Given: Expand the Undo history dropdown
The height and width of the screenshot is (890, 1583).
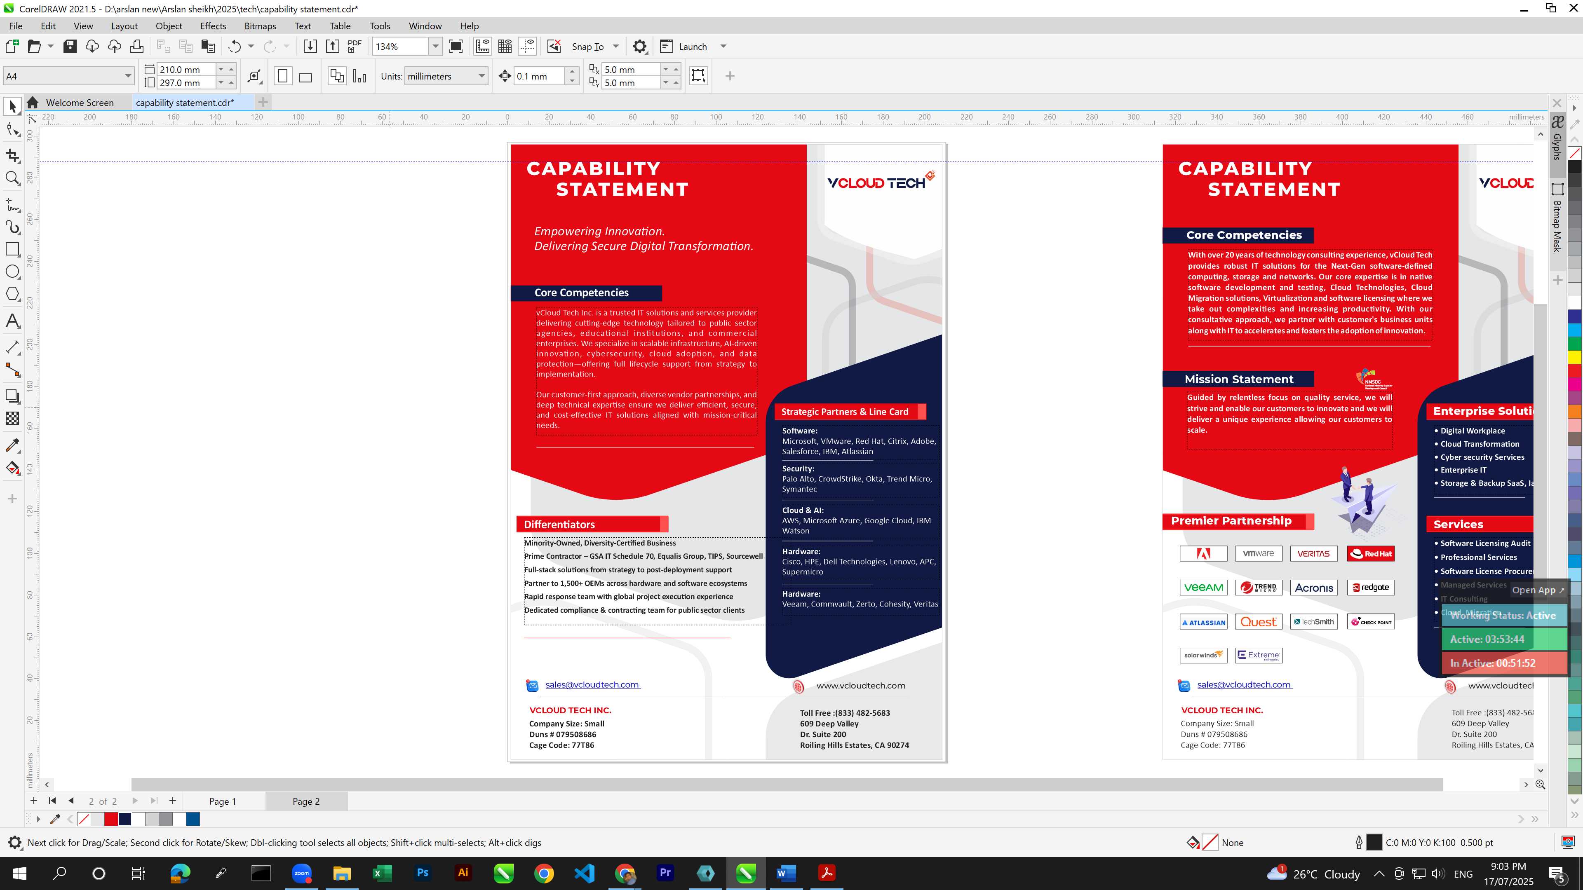Looking at the screenshot, I should (251, 46).
